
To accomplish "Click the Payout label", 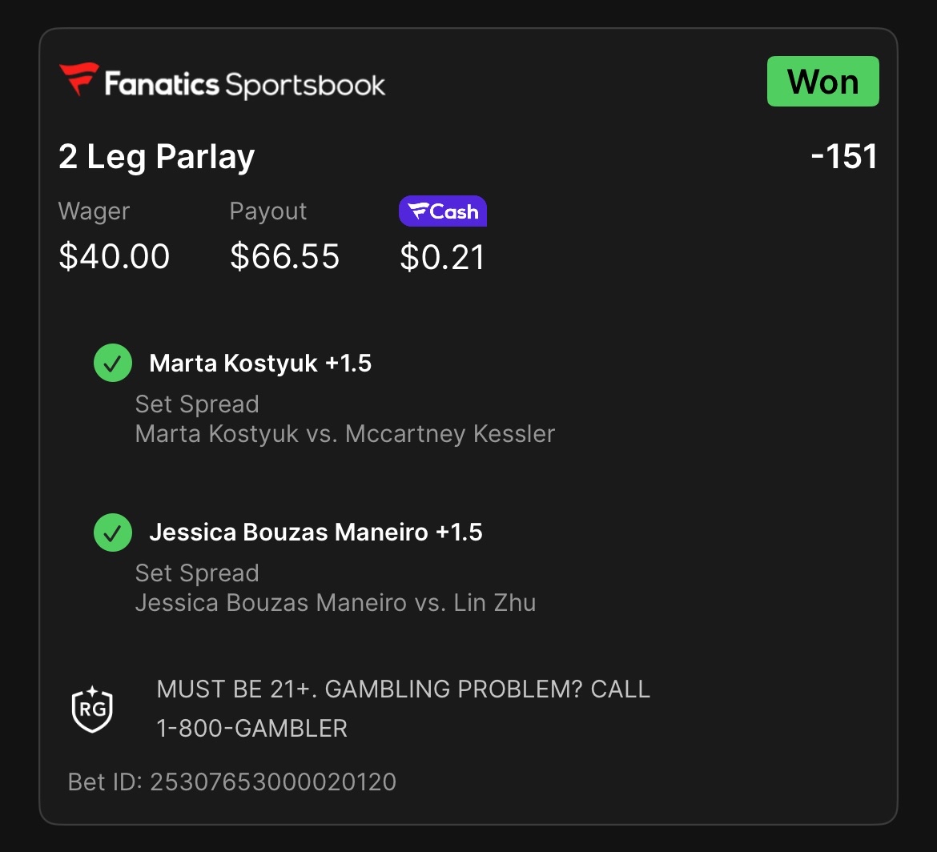I will pyautogui.click(x=268, y=211).
